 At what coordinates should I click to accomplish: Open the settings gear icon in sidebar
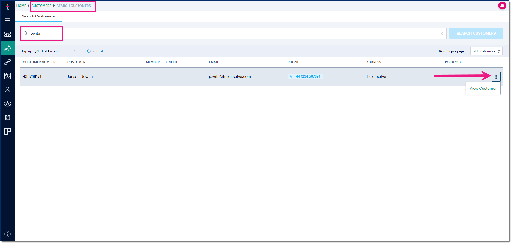[7, 104]
